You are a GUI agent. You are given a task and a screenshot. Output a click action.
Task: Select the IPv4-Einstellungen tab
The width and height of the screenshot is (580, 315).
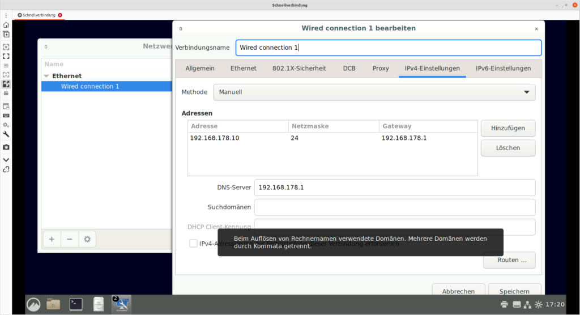(432, 68)
